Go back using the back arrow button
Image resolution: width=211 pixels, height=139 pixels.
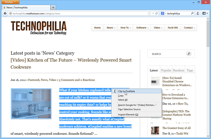pos(5,14)
